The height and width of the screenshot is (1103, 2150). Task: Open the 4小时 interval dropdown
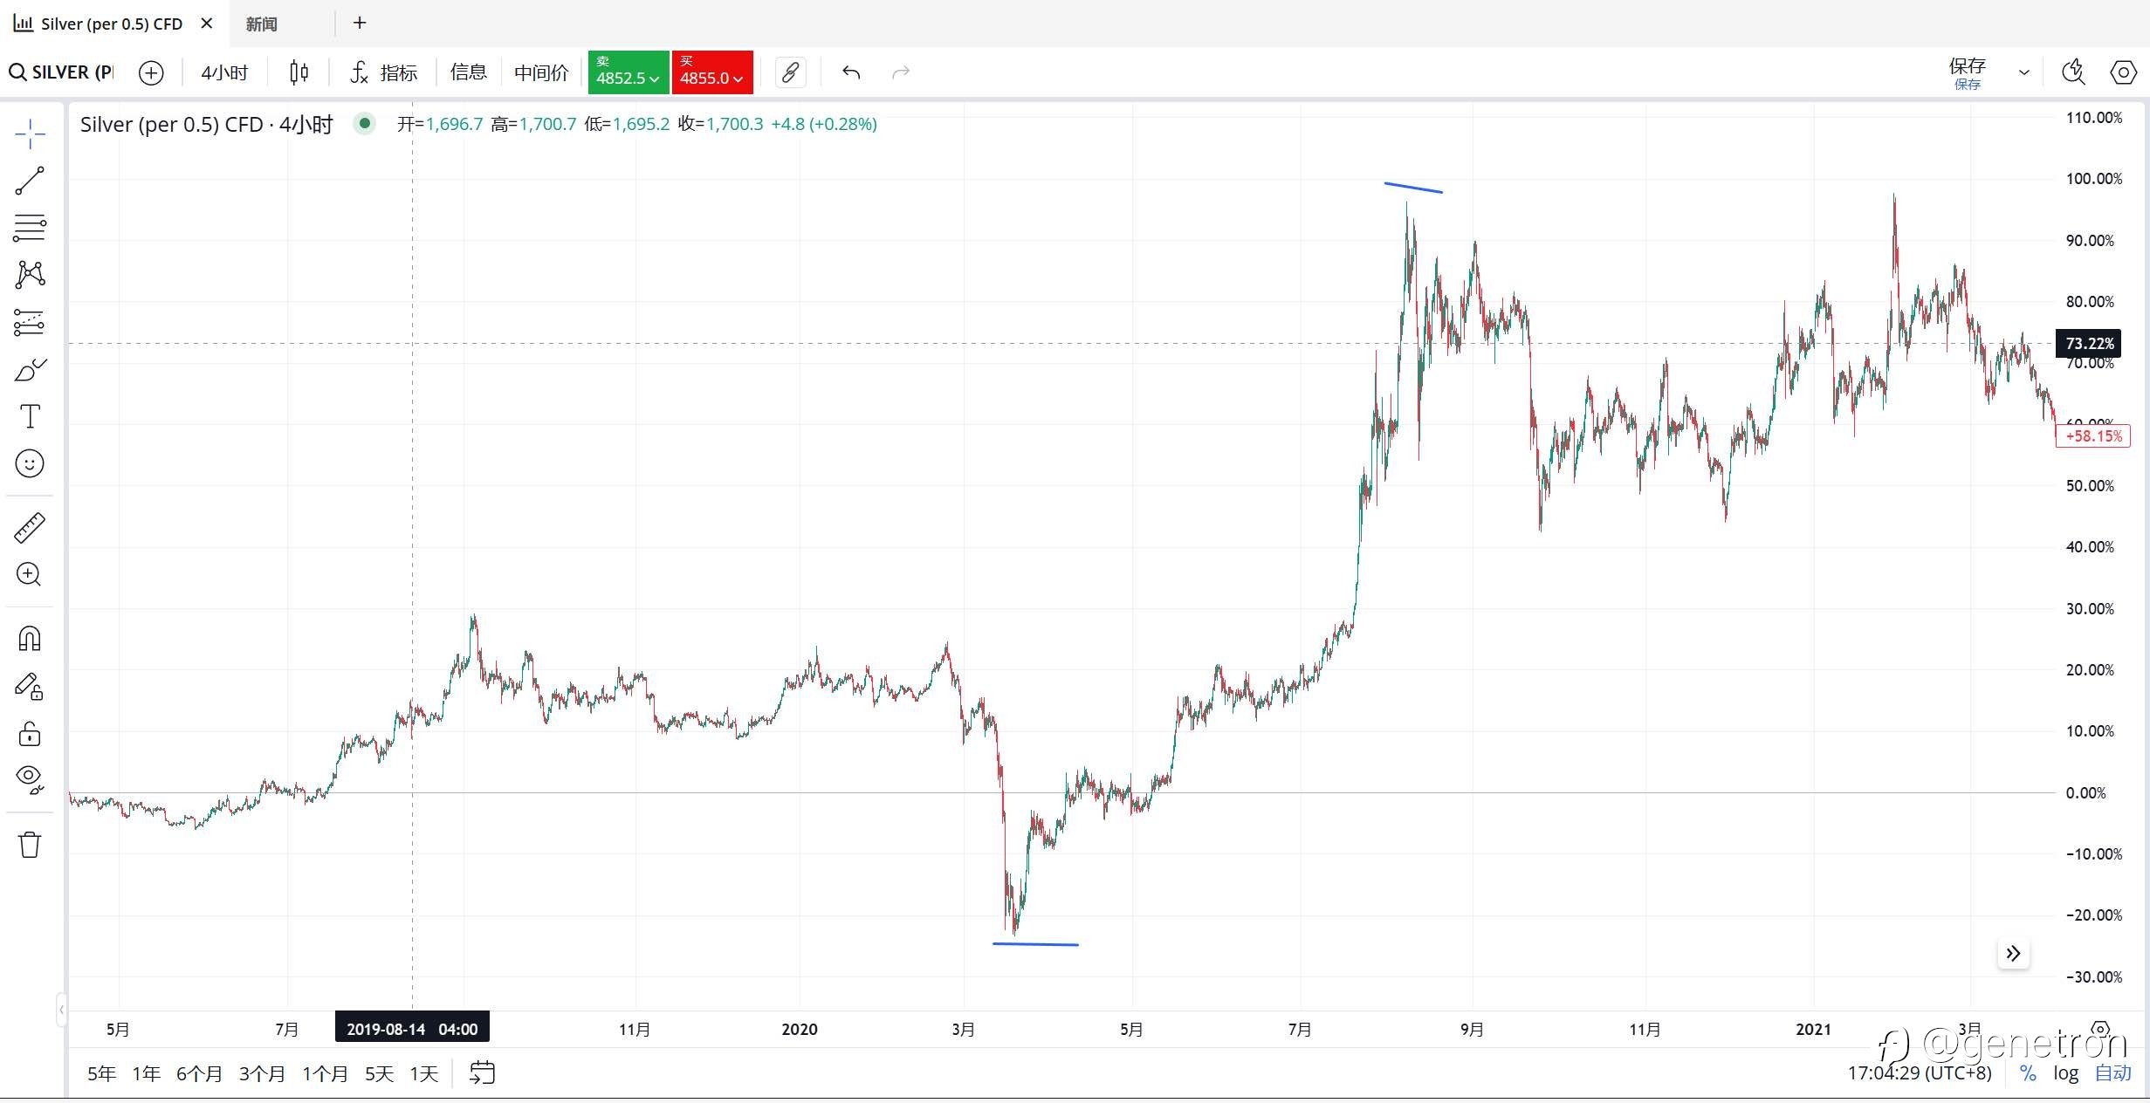click(x=224, y=72)
